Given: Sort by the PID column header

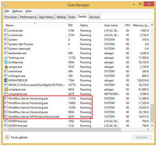Looking at the screenshot, I should point(73,25).
